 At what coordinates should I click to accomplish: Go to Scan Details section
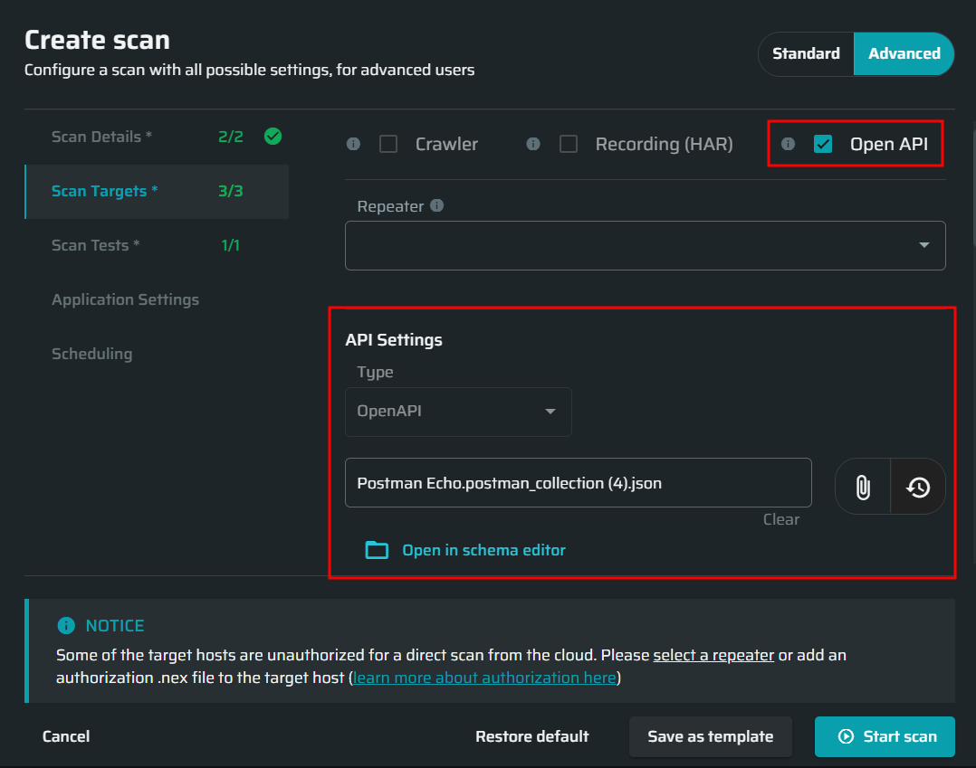(x=157, y=137)
